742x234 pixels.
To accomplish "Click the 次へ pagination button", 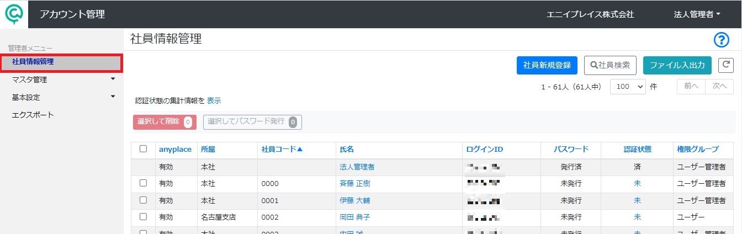I will [x=719, y=87].
